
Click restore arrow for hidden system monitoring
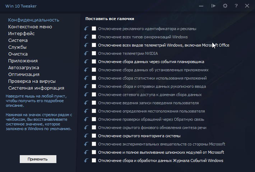pos(86,136)
